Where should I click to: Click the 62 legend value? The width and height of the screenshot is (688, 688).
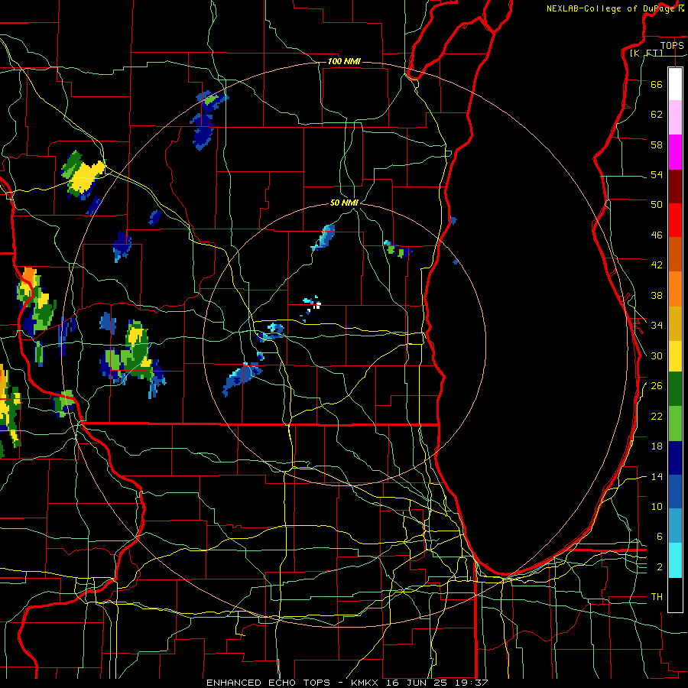click(657, 114)
